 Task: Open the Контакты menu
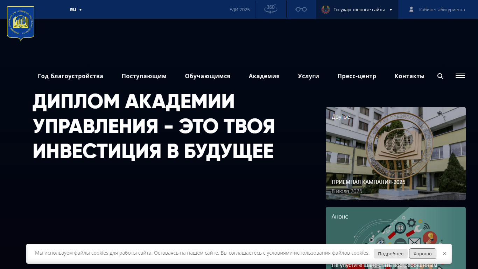409,76
